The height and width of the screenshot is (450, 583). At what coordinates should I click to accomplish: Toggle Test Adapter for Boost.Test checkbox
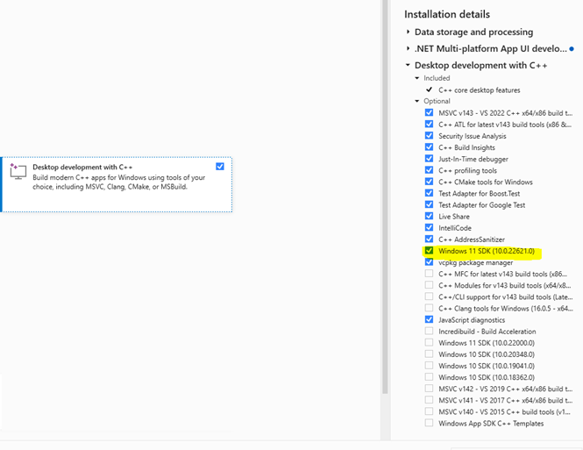click(x=429, y=193)
